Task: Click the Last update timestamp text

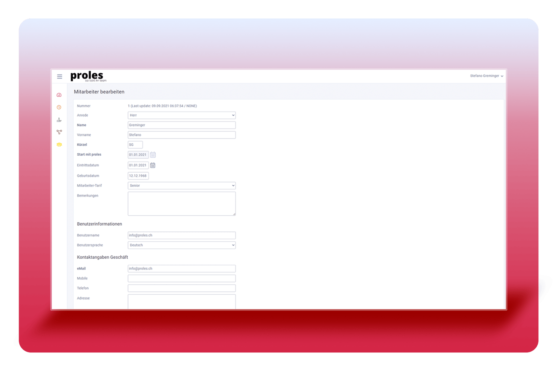Action: coord(162,106)
